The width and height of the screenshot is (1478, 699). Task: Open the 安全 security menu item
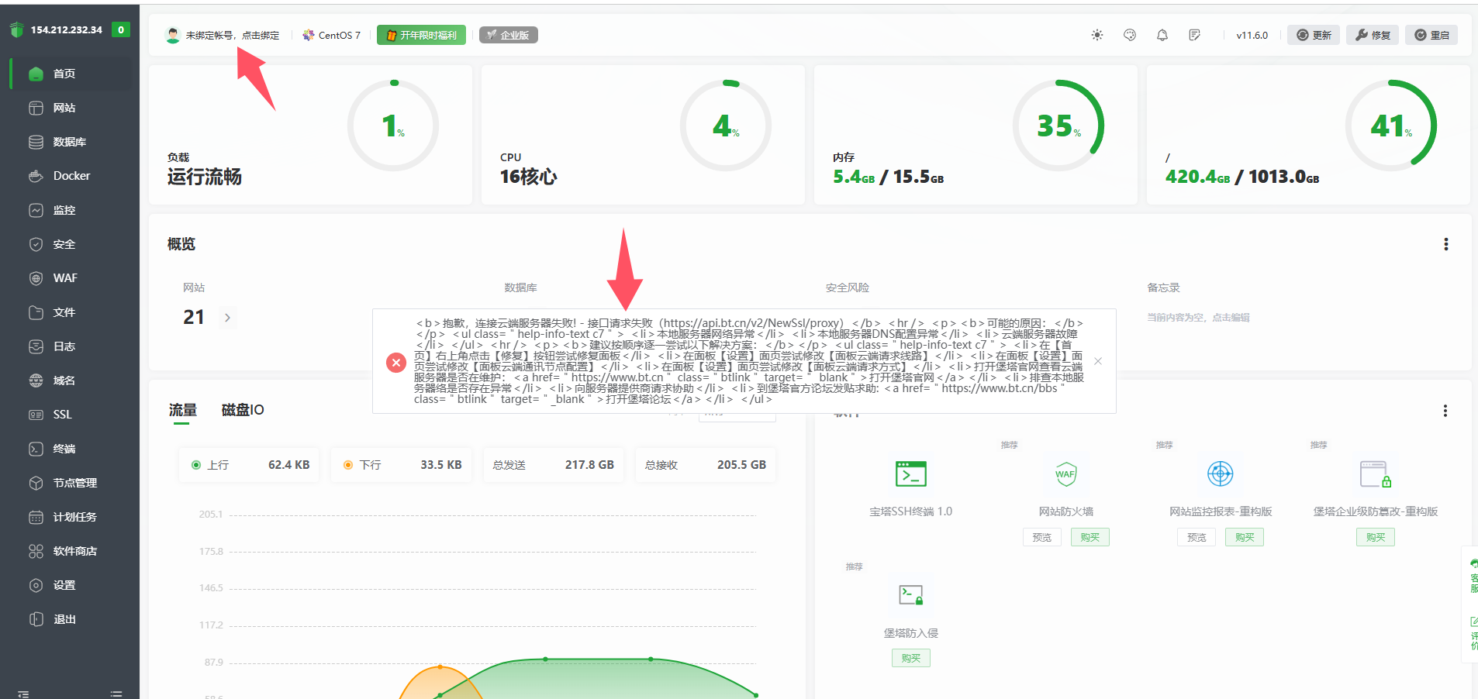[x=71, y=244]
